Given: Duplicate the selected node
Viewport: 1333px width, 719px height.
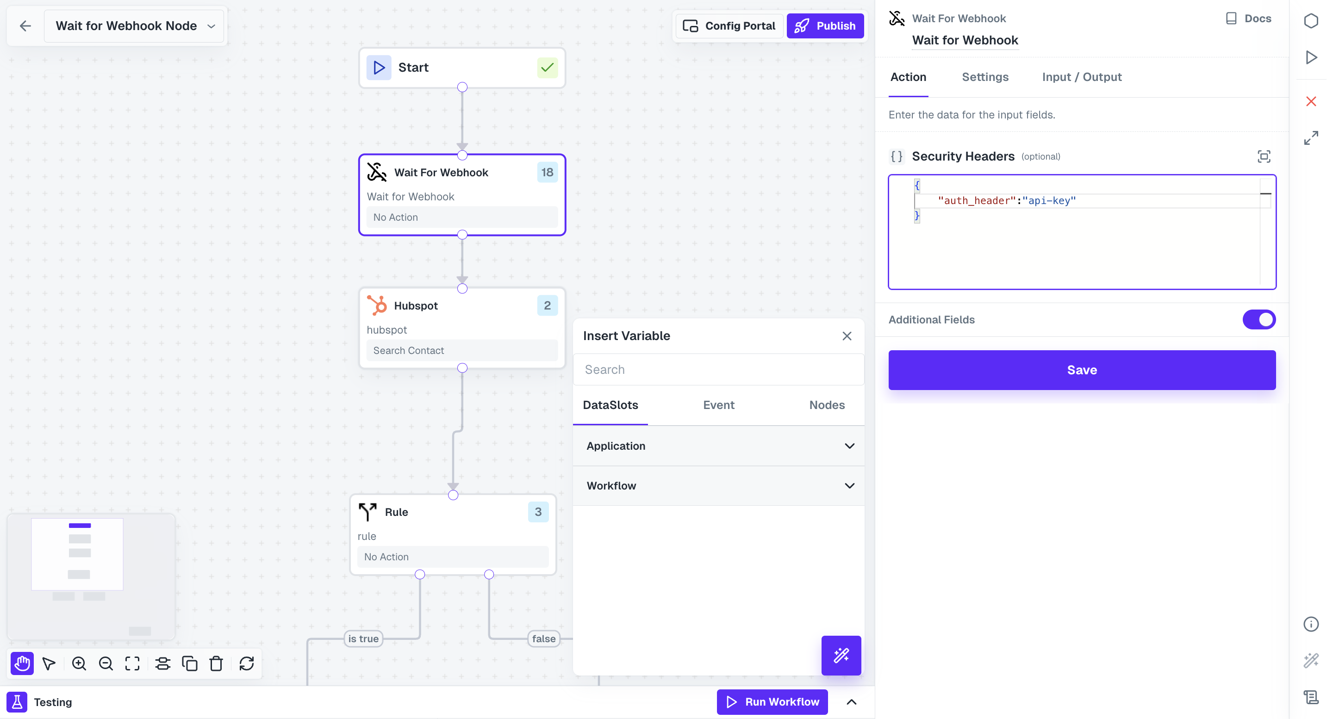Looking at the screenshot, I should pos(189,663).
